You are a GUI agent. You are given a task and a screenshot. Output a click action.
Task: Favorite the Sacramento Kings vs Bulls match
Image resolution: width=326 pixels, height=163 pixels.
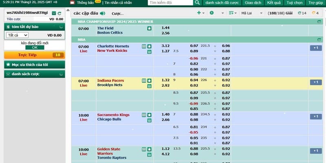point(149,115)
